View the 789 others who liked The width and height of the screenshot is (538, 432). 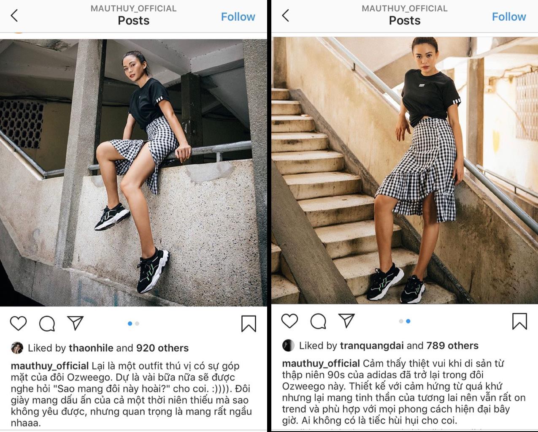(x=452, y=345)
